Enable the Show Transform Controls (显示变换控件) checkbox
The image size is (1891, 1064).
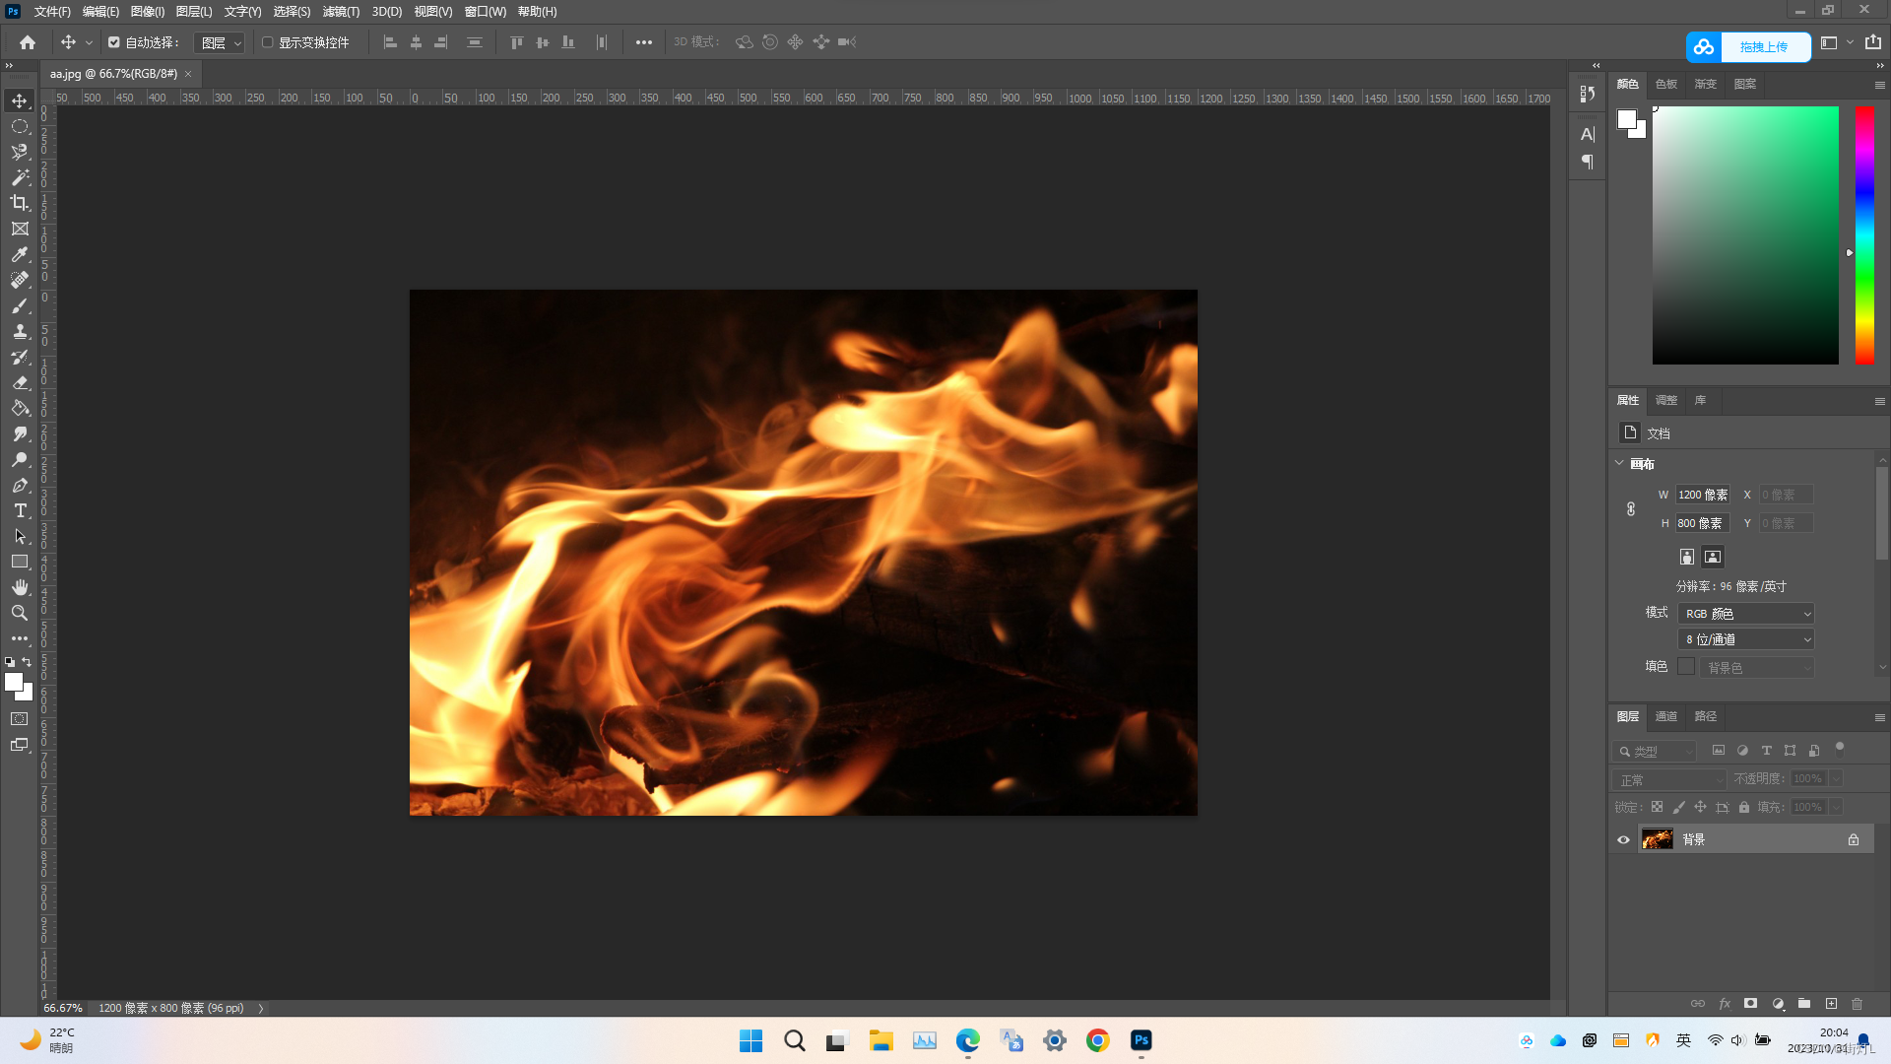point(267,42)
